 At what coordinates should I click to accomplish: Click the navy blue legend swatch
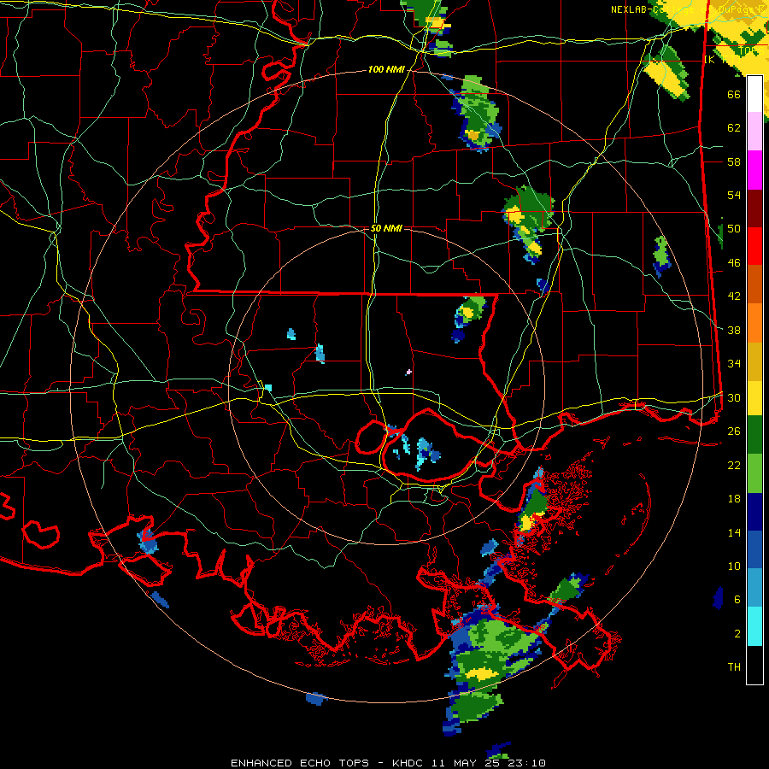point(754,512)
